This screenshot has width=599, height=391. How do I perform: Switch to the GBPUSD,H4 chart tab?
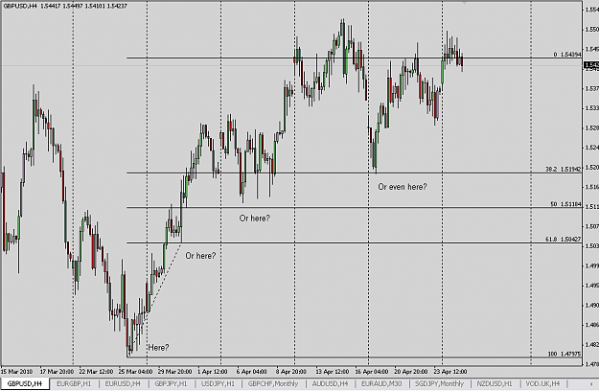(25, 383)
